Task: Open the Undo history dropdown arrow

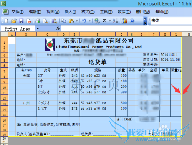Action: 89,21
